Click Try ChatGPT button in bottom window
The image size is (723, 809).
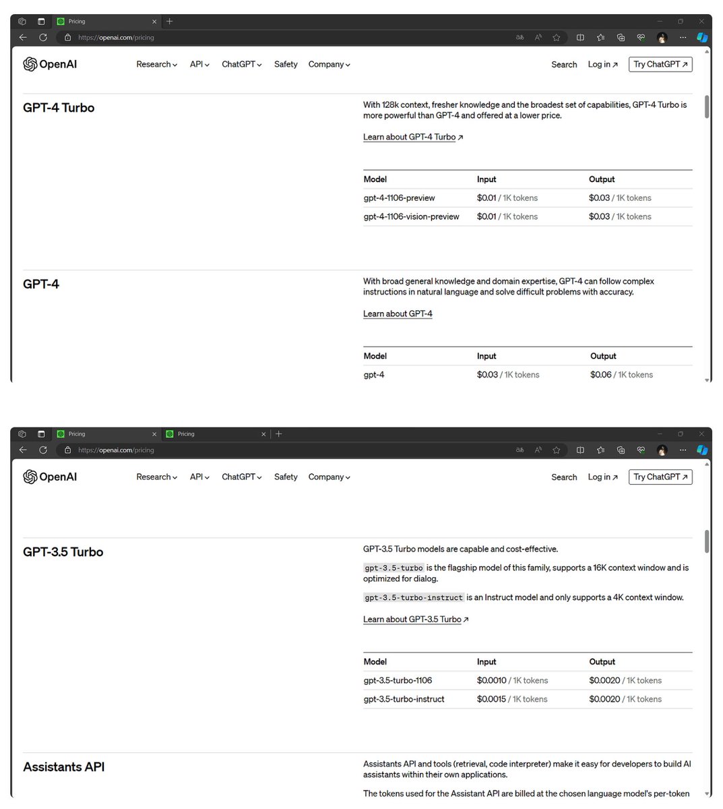pos(660,477)
